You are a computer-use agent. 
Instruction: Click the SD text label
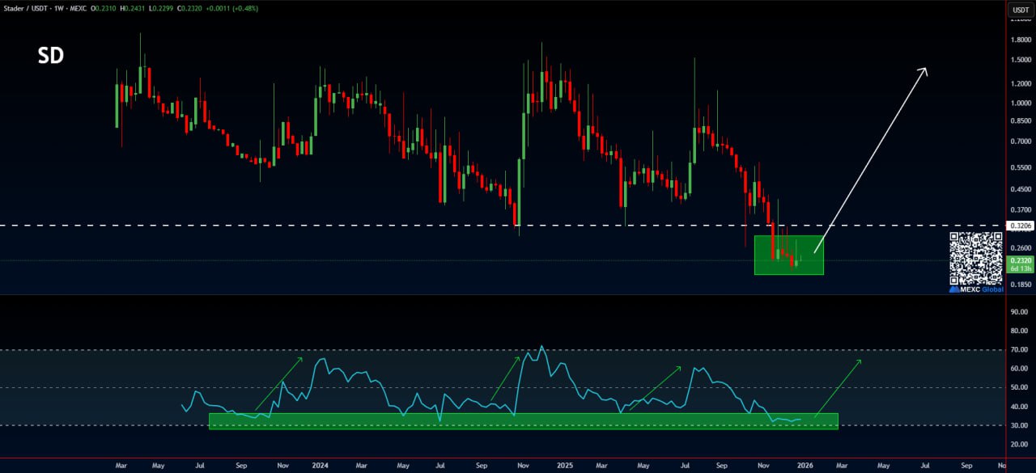[x=51, y=56]
